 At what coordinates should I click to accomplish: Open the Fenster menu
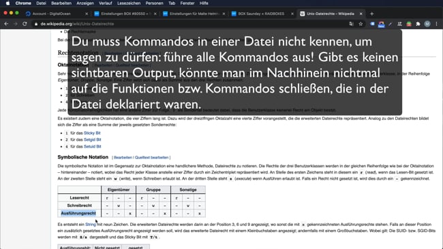coord(187,3)
